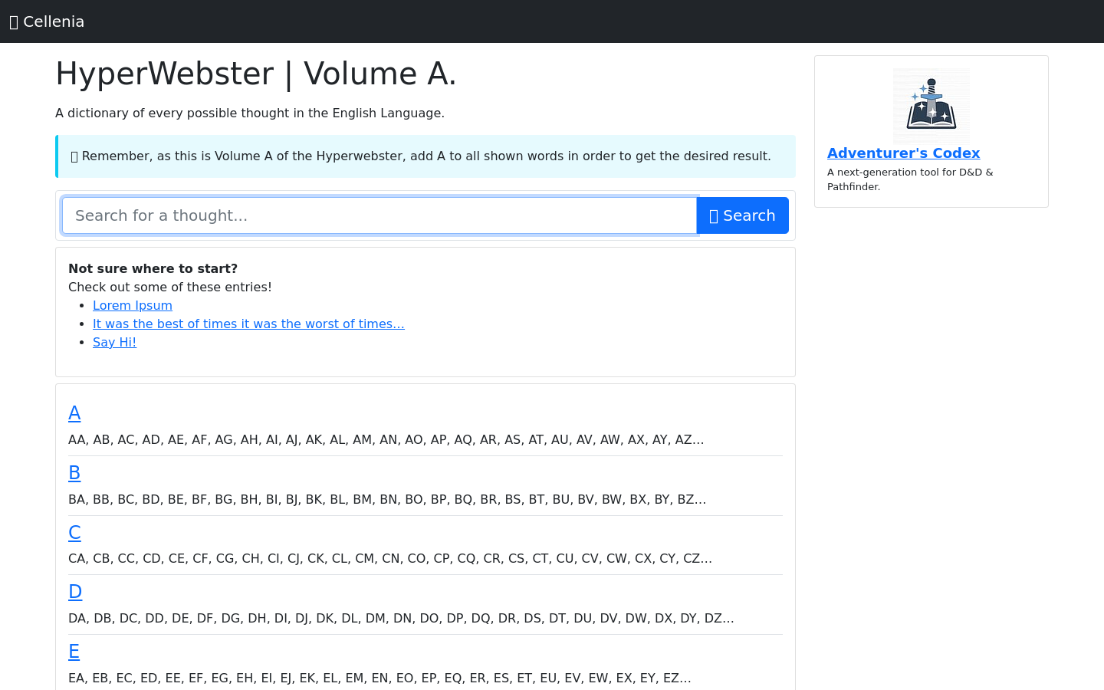Click the Cellenia logo icon in navbar
The image size is (1104, 690).
[x=14, y=22]
